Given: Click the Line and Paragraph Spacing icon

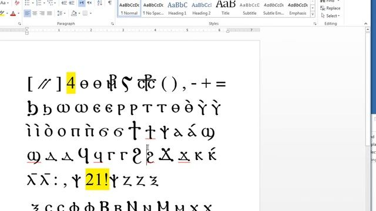Looking at the screenshot, I should pyautogui.click(x=60, y=13).
